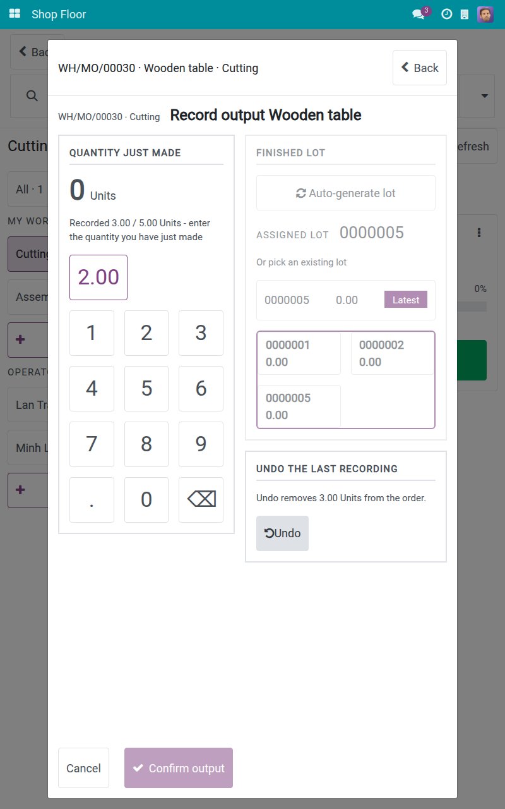Click the company building icon in top bar
The height and width of the screenshot is (809, 505).
click(465, 14)
